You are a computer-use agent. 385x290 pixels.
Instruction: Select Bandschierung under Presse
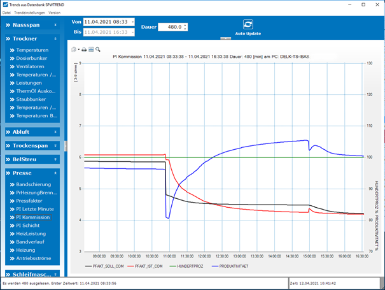tap(33, 184)
